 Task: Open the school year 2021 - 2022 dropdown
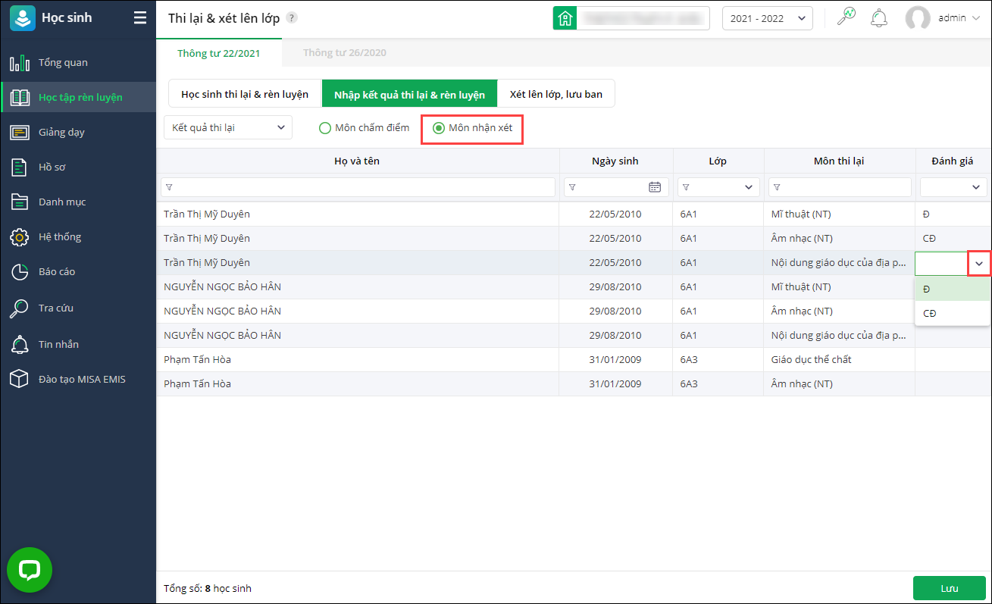[768, 18]
